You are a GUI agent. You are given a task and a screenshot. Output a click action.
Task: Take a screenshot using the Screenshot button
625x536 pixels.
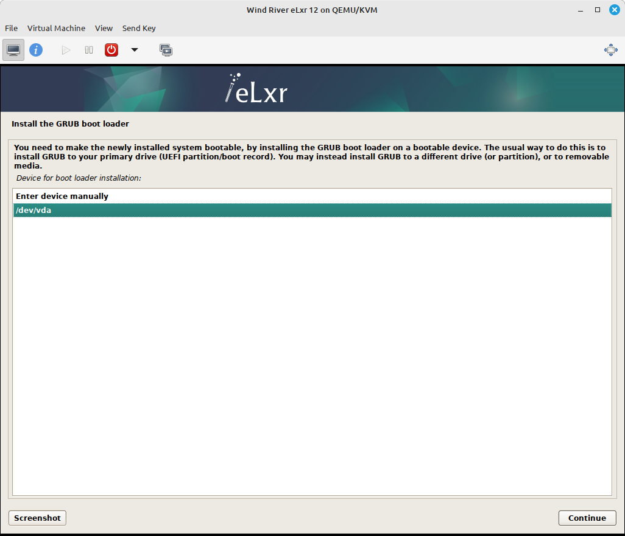37,518
